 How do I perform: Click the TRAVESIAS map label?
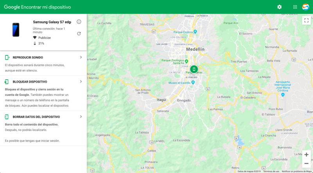pos(147,25)
